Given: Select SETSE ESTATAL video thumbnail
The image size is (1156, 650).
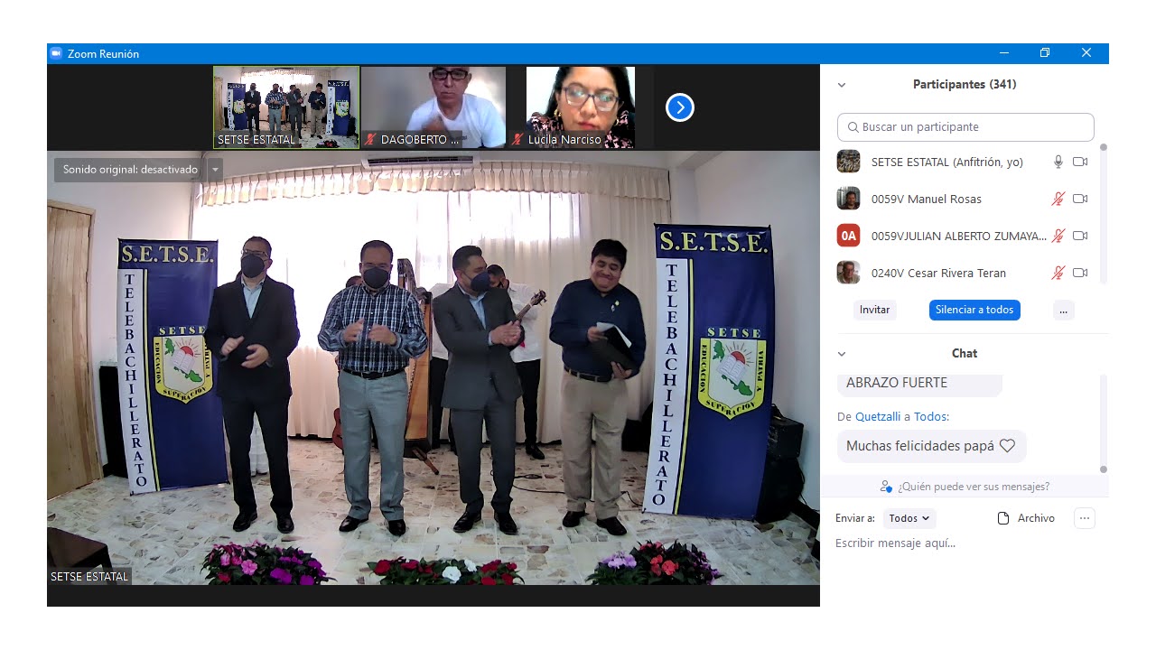Looking at the screenshot, I should [x=286, y=107].
